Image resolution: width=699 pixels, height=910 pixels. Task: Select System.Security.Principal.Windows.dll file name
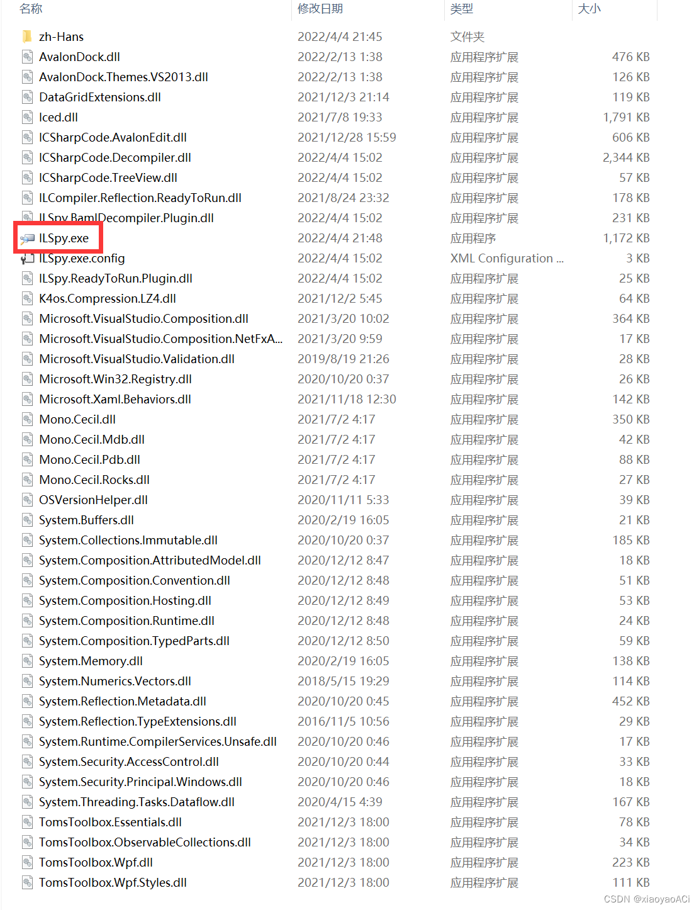click(140, 782)
